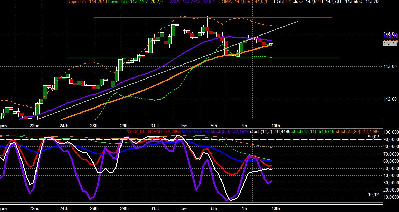Viewport: 399px width, 212px height.
Task: Click the 100,0000 oscillator scale value
Action: [x=390, y=132]
